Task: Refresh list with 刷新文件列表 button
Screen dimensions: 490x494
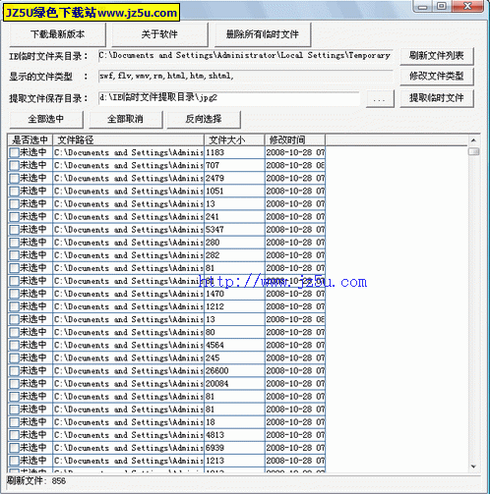Action: point(437,56)
